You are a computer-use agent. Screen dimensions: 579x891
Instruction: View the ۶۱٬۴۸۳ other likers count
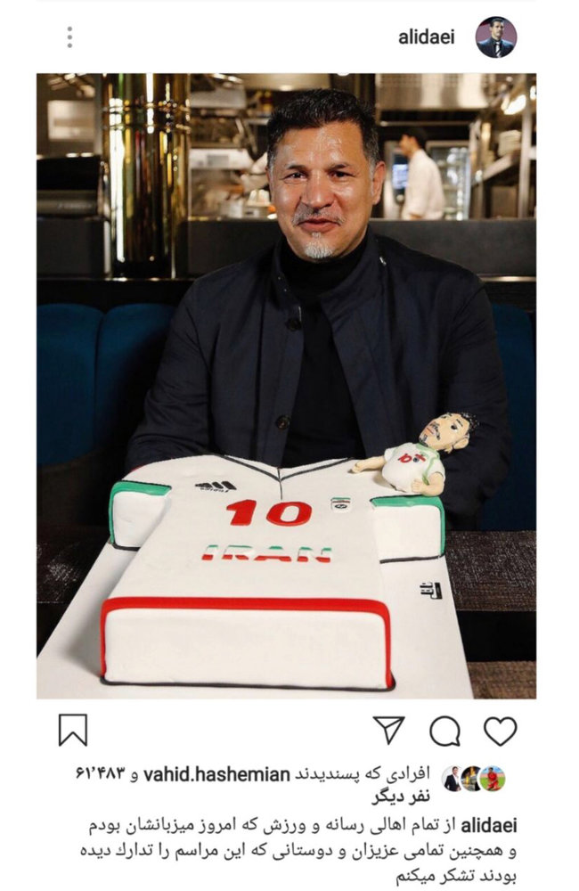pos(100,774)
